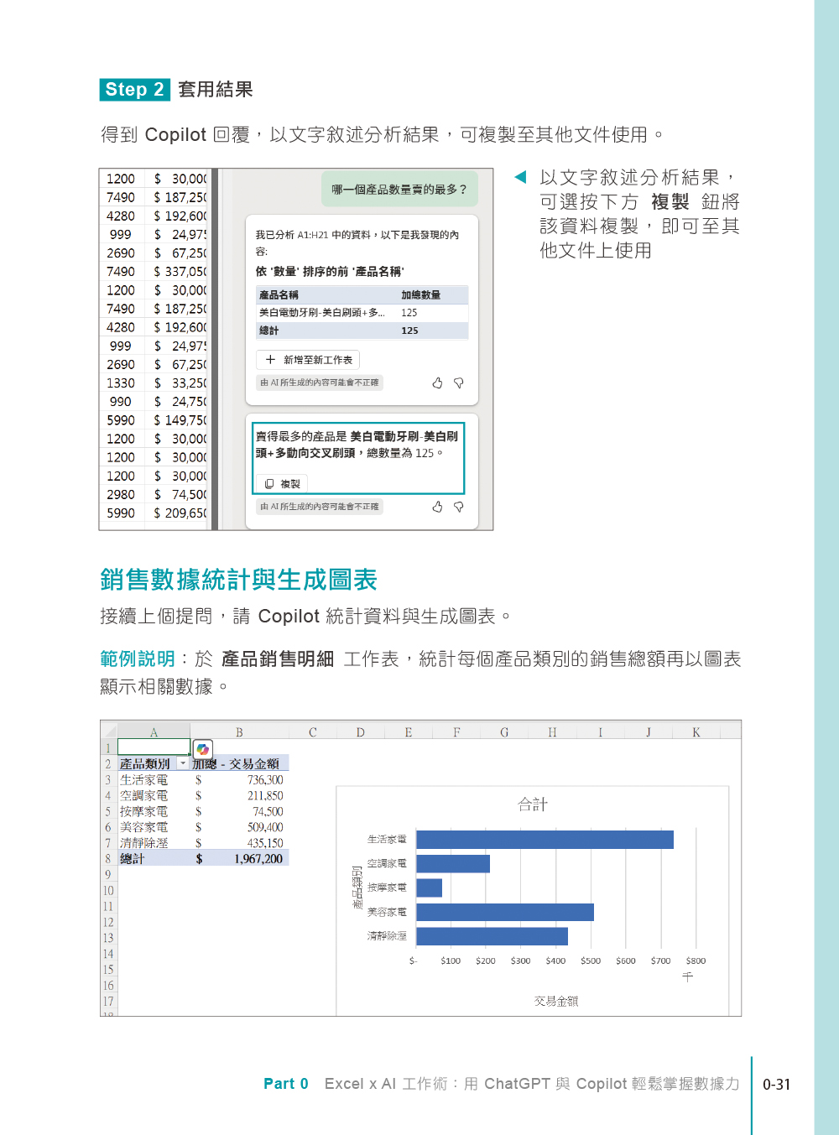Click cell 2980 in top spreadsheet
The width and height of the screenshot is (839, 1135).
(121, 494)
